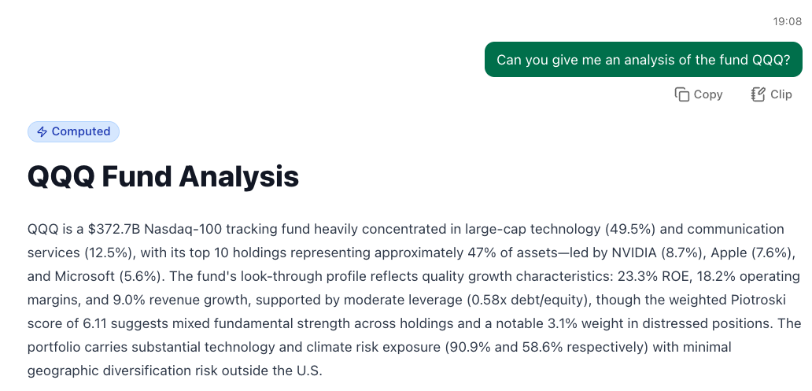The height and width of the screenshot is (391, 812).
Task: Click the word 'Computed' in the blue badge
Action: coord(81,131)
